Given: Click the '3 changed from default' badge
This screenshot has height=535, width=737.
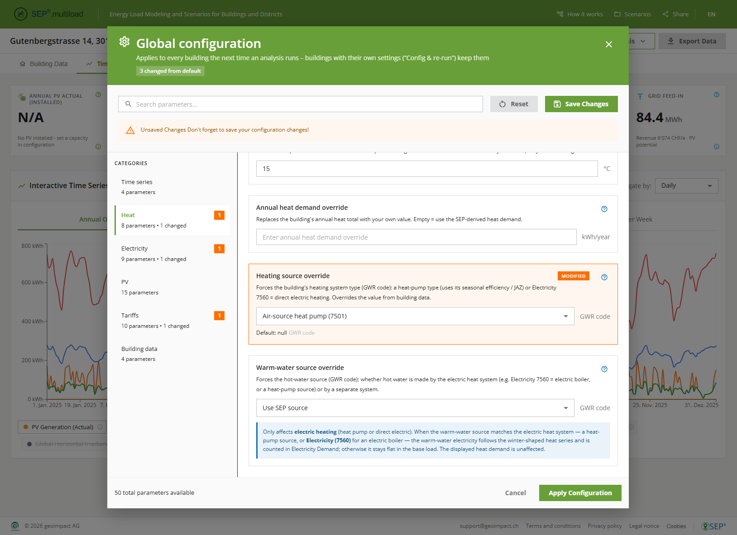Looking at the screenshot, I should coord(170,71).
